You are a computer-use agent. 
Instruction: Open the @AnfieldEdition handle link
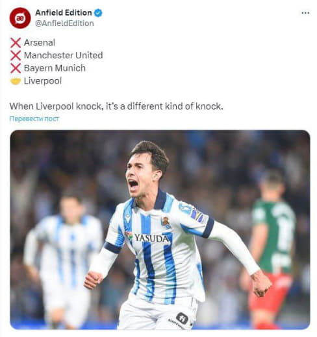click(x=64, y=23)
